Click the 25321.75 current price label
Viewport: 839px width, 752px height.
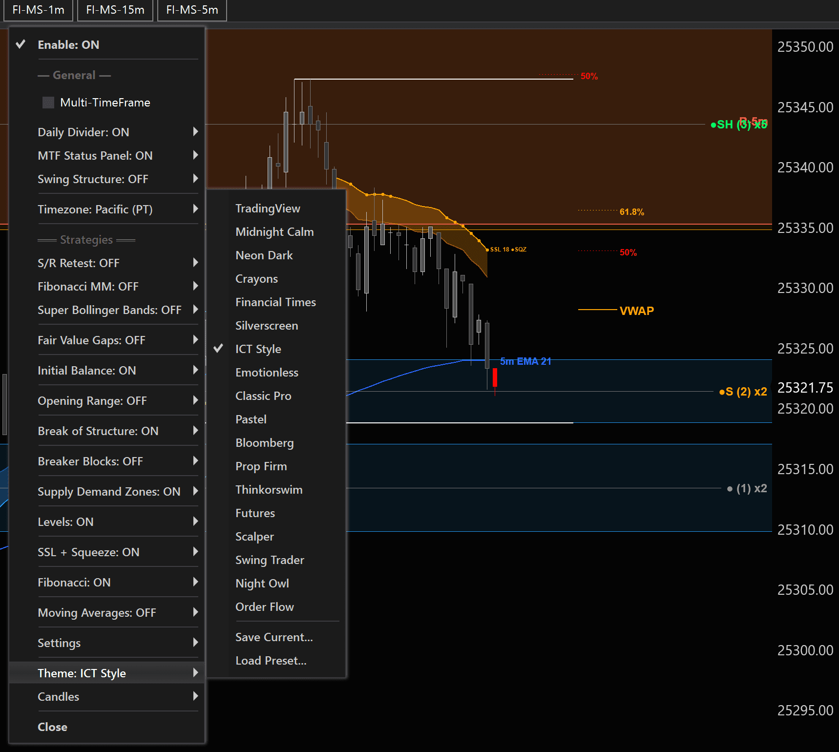pos(805,388)
